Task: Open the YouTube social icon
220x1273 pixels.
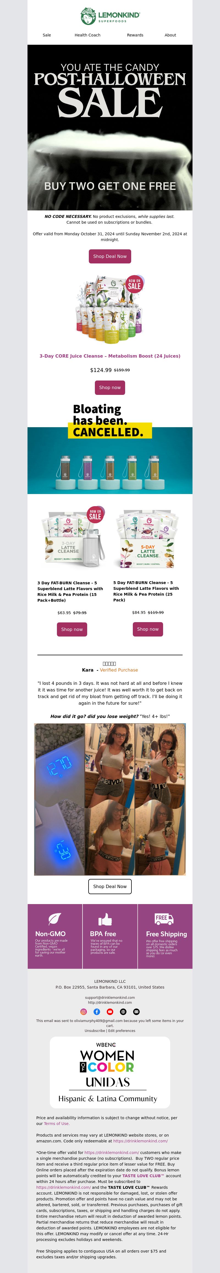Action: tap(110, 1011)
